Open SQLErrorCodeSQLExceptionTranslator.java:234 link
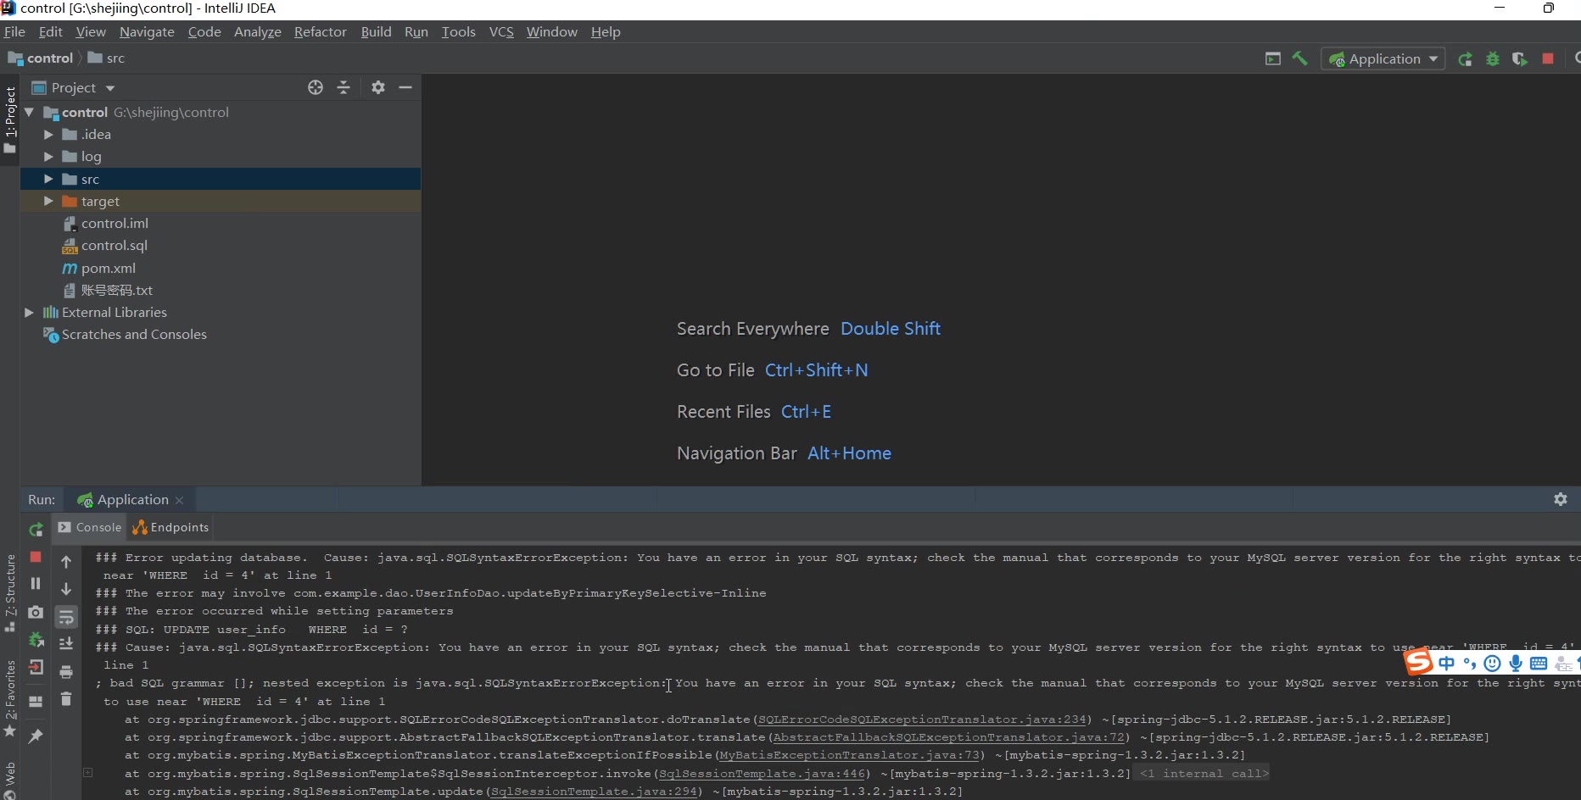 pos(922,719)
